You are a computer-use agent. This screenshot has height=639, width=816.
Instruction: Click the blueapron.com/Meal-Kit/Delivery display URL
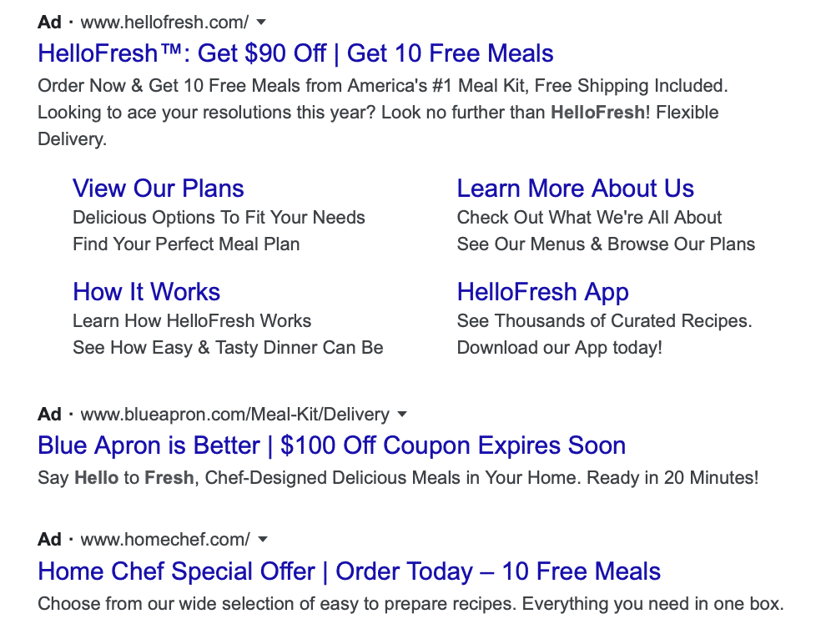pos(234,415)
